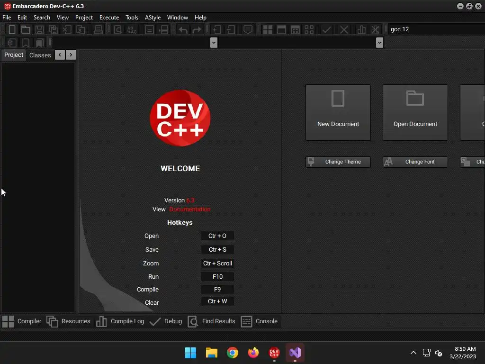Click the Close file toolbar icon
The height and width of the screenshot is (364, 485).
pos(67,30)
